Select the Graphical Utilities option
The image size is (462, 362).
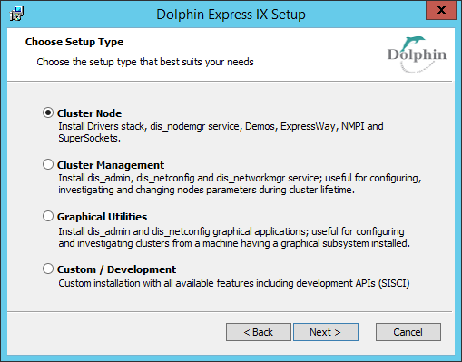pos(48,216)
